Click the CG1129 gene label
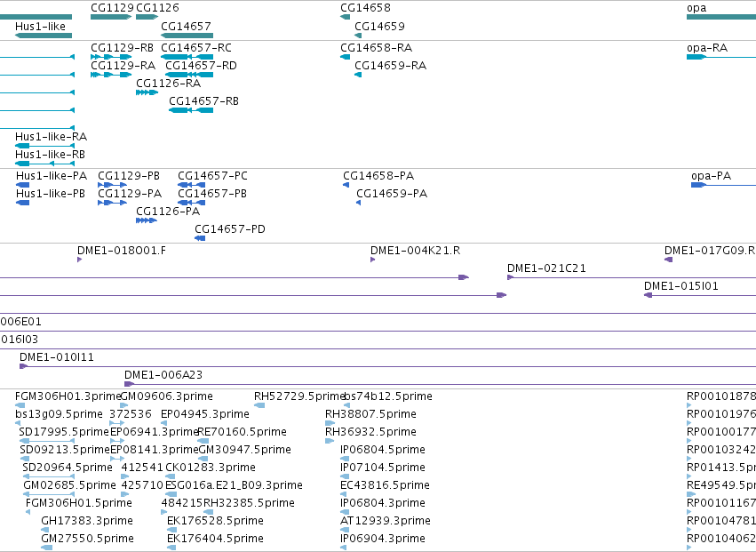The image size is (756, 552). (x=112, y=8)
